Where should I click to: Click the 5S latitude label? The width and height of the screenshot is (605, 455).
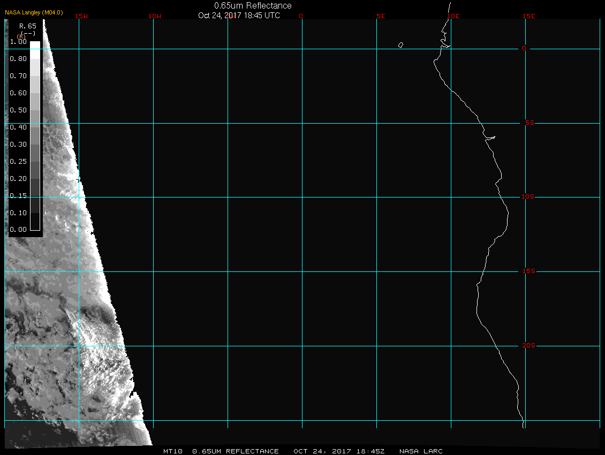pos(527,123)
